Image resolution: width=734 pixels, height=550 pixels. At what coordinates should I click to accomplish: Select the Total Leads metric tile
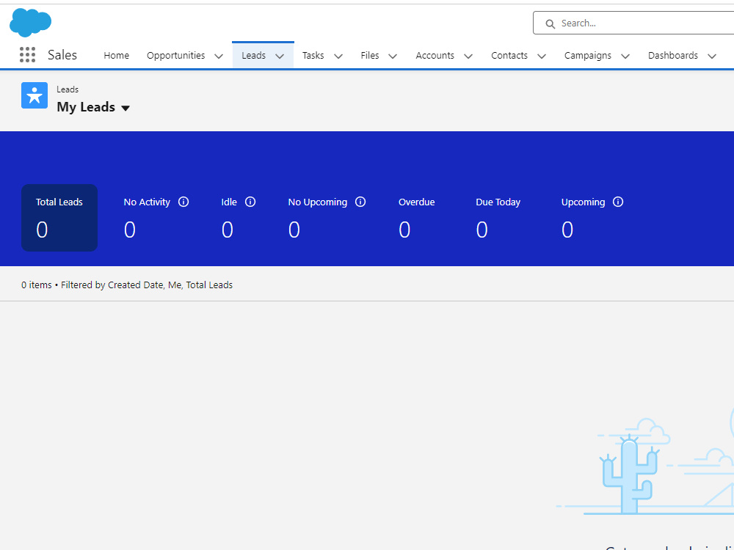tap(59, 218)
